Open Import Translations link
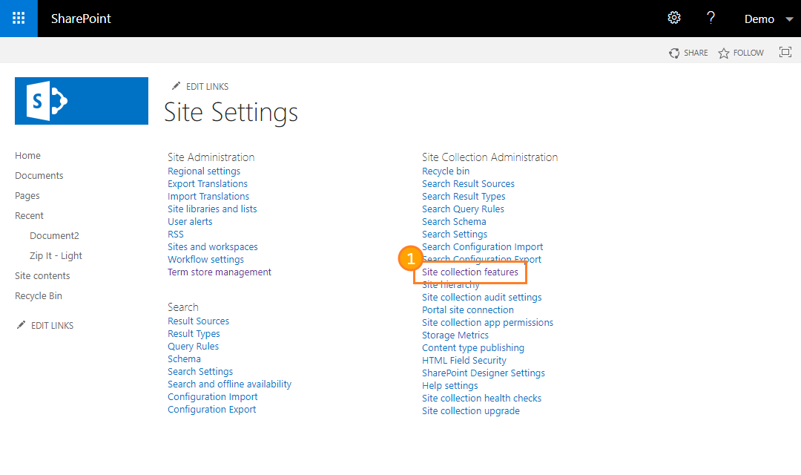 208,197
